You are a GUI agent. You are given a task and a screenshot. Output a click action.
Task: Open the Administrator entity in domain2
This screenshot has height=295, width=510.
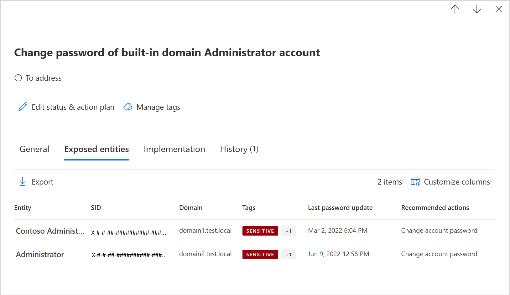click(x=40, y=255)
